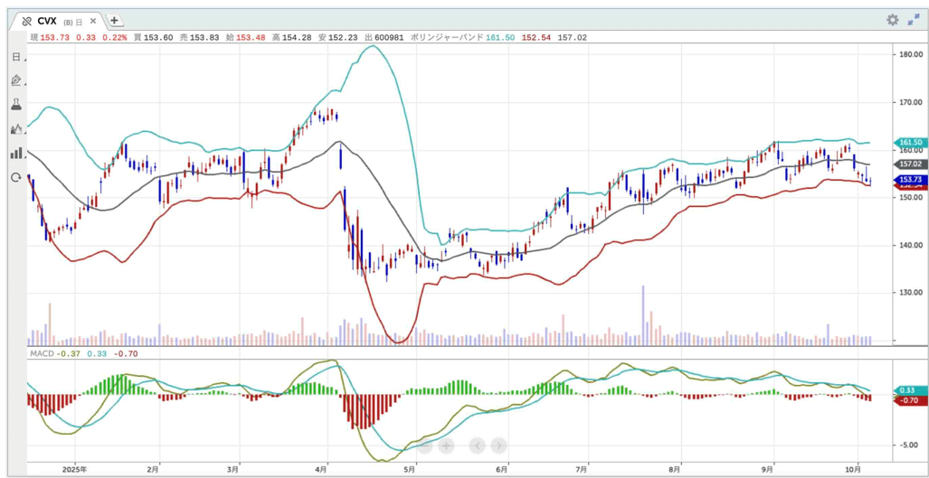Click the ボリンジャーバンド indicator label
Viewport: 929px width, 478px height.
tap(447, 37)
